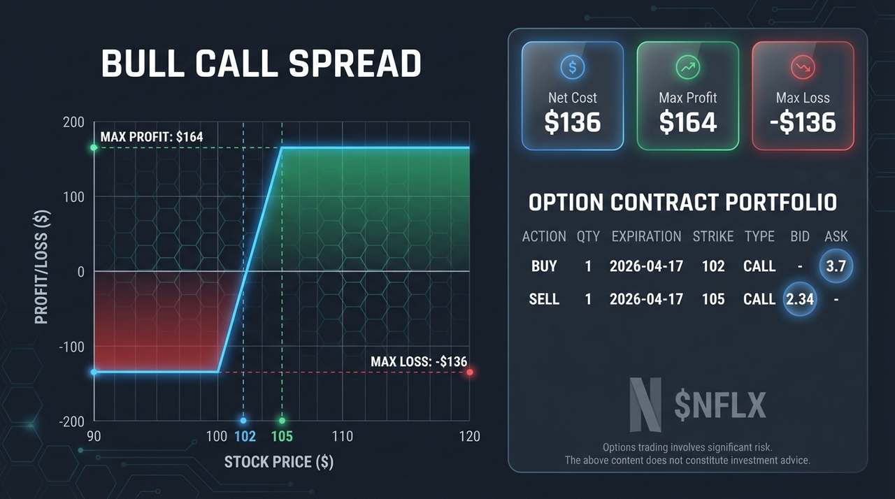895x499 pixels.
Task: Click the green max profit dot on the y-axis
Action: [x=94, y=148]
